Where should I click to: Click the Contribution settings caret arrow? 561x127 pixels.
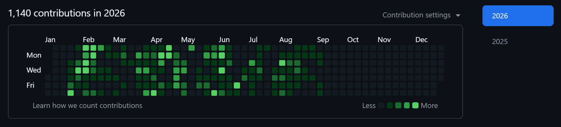(x=458, y=16)
